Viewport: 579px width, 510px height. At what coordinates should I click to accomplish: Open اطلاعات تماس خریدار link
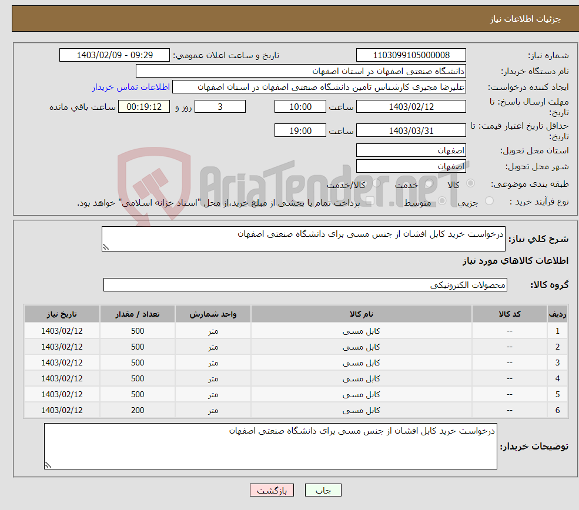pos(130,87)
